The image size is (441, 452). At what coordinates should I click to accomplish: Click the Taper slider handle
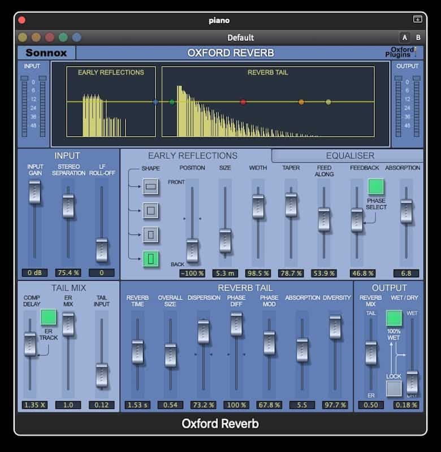tap(291, 205)
